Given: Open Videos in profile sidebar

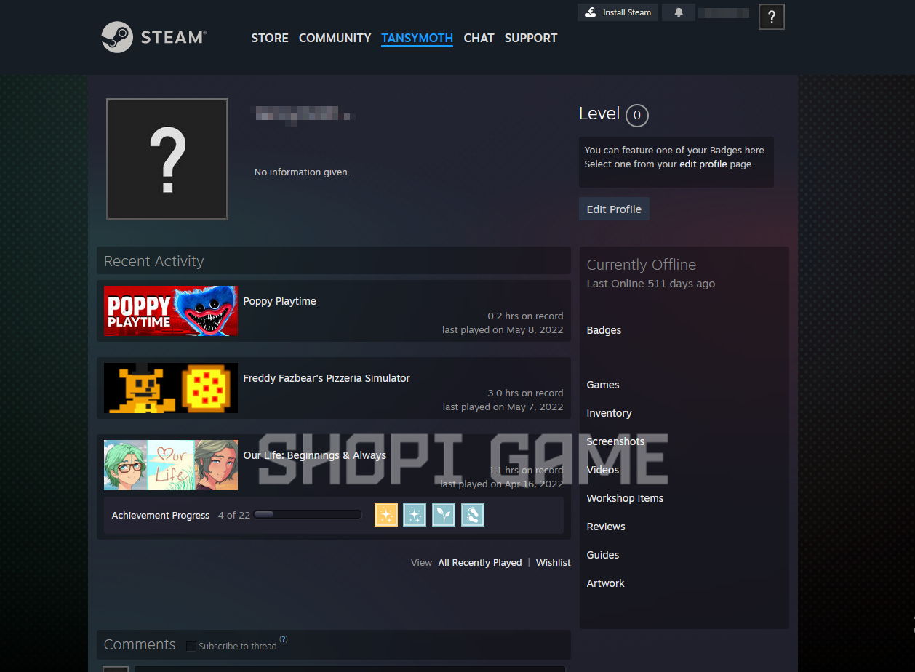Looking at the screenshot, I should tap(603, 470).
